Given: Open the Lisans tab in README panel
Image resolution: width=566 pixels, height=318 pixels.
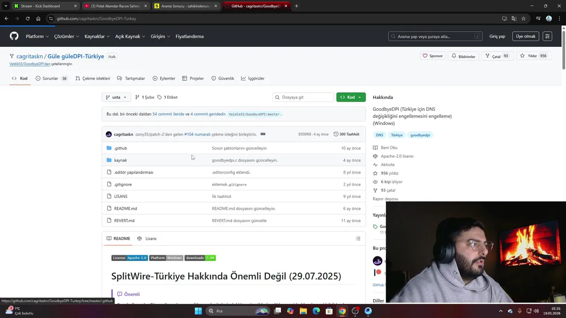Looking at the screenshot, I should [146, 238].
